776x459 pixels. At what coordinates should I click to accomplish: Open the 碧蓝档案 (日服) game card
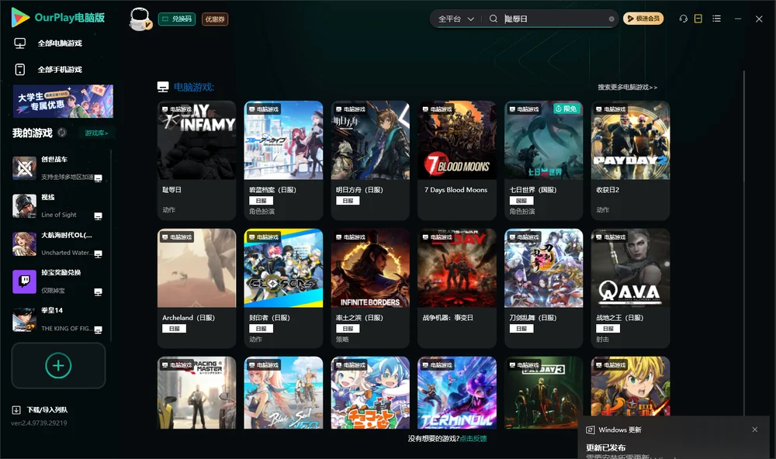(283, 160)
